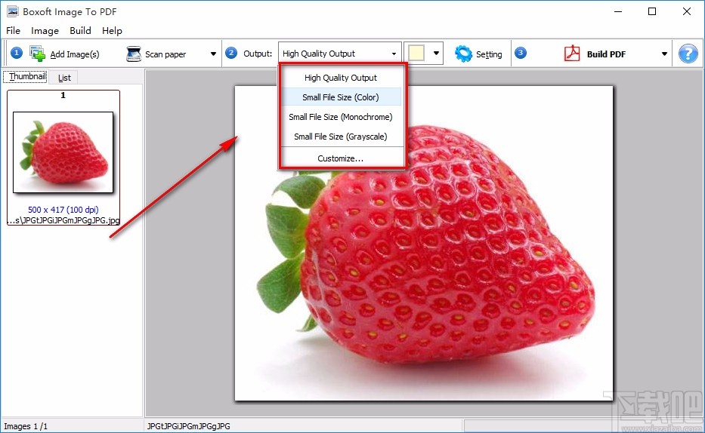The height and width of the screenshot is (433, 705).
Task: Click the Images 1 /1 status text
Action: click(x=26, y=426)
